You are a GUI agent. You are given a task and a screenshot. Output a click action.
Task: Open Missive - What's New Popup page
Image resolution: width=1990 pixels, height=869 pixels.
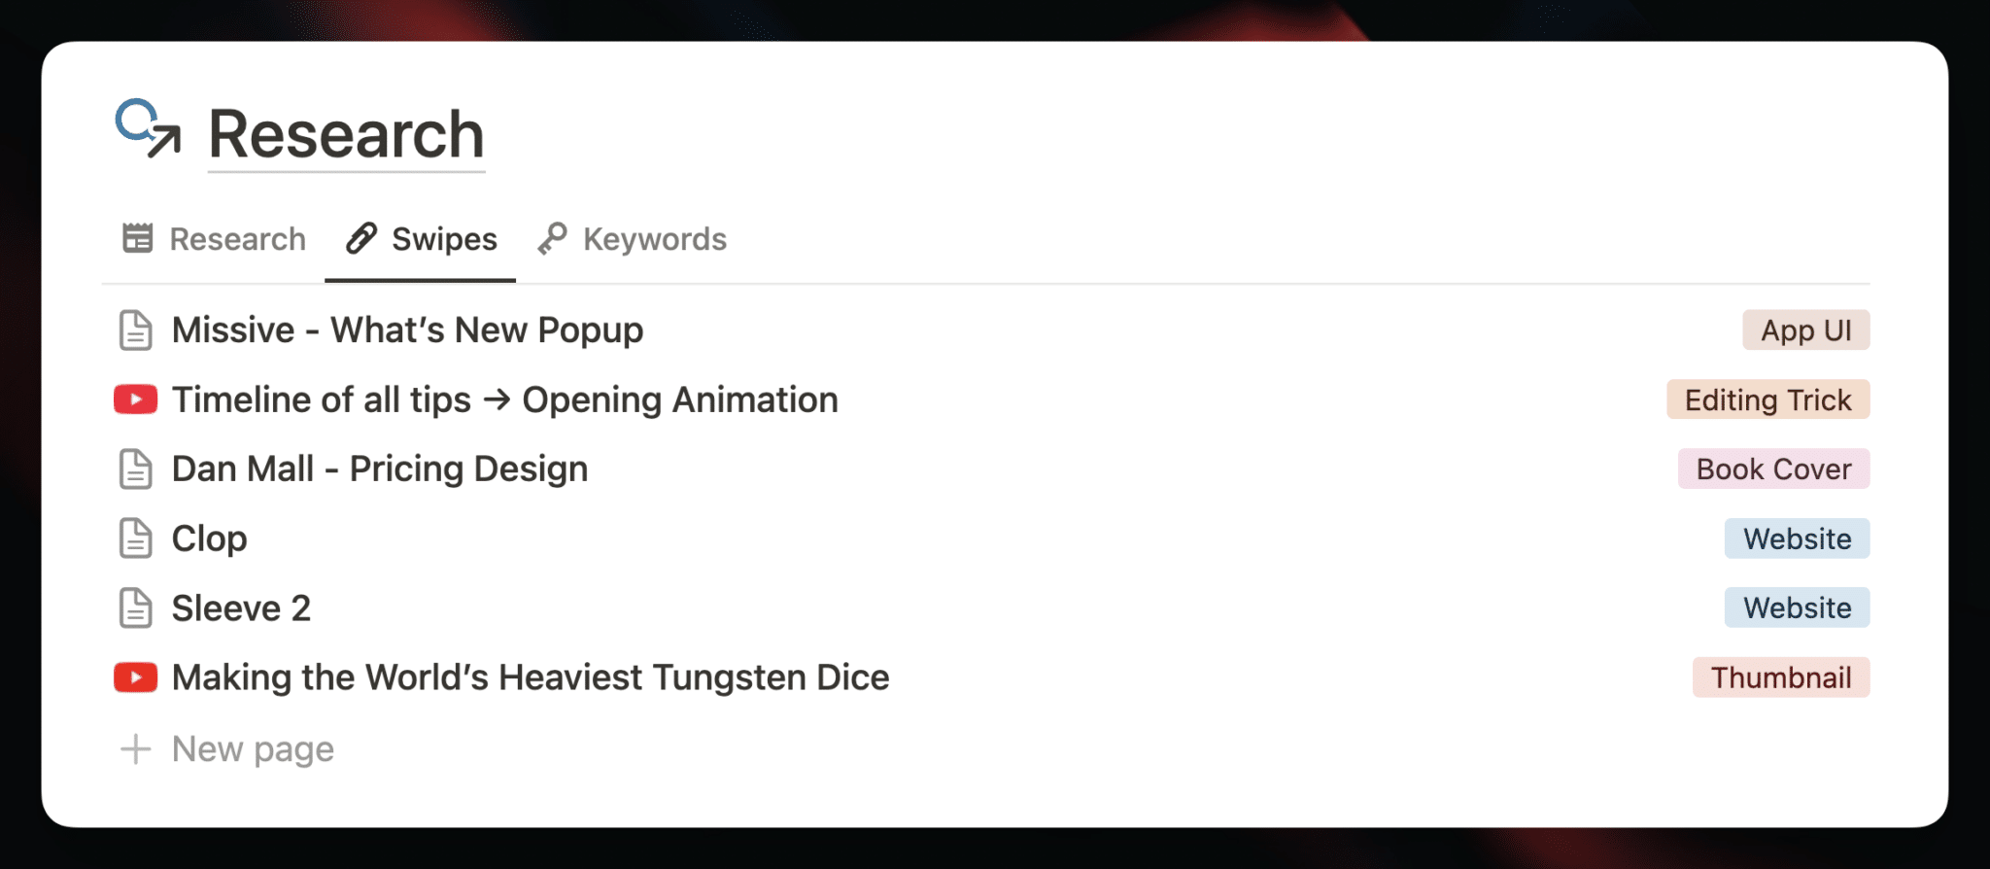(x=407, y=330)
